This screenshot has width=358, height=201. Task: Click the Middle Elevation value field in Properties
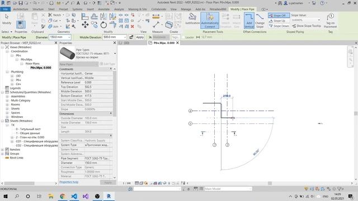point(98,91)
